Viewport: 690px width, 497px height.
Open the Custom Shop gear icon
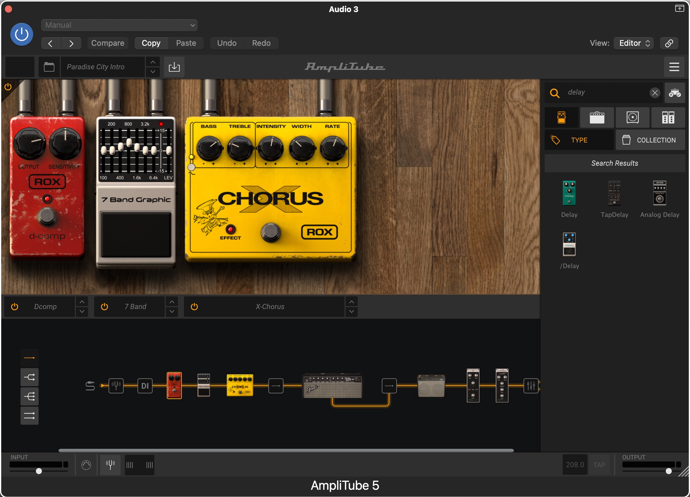coord(675,93)
